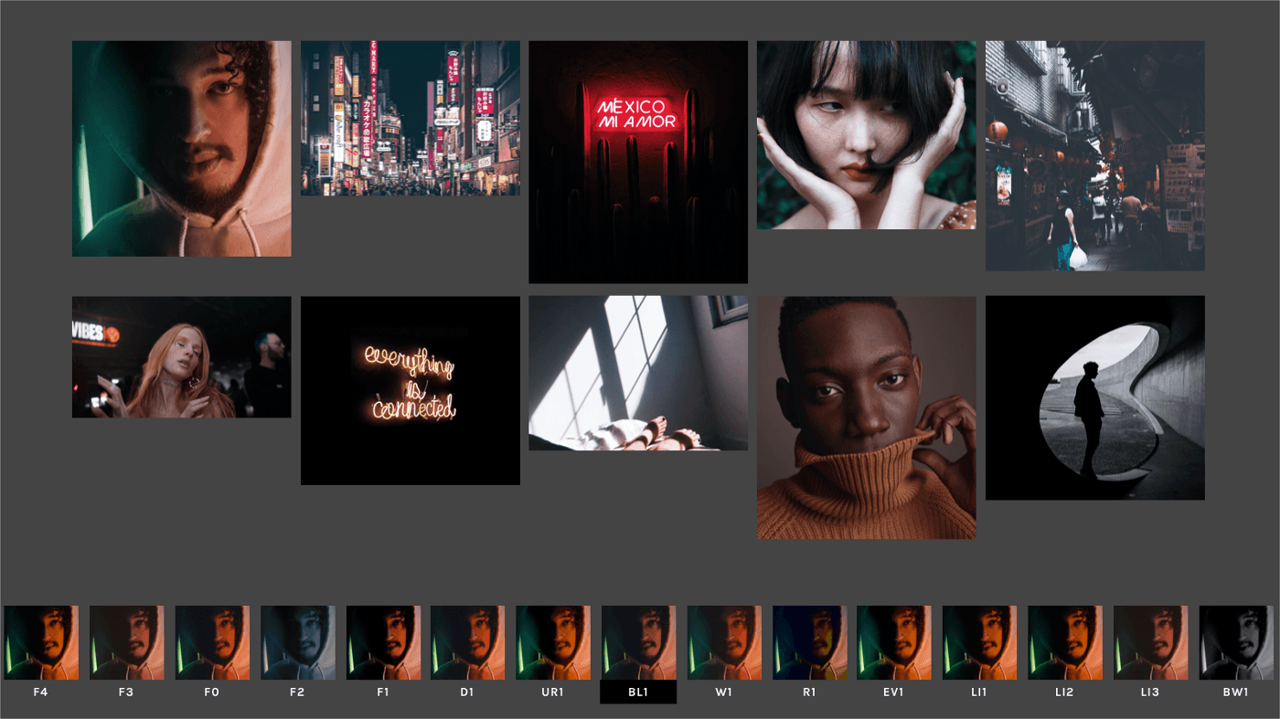
Task: Apply the W1 filter preset
Action: (x=724, y=642)
